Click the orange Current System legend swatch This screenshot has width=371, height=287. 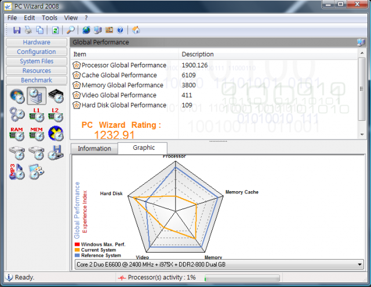(x=77, y=250)
